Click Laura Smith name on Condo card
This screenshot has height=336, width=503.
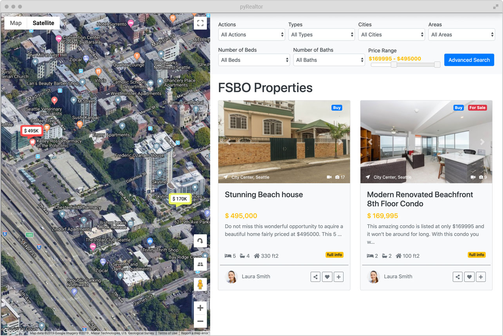[x=398, y=277]
